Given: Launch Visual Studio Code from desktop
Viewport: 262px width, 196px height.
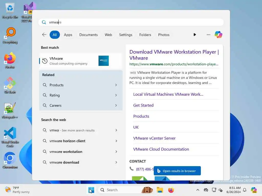Looking at the screenshot, I should point(10,137).
